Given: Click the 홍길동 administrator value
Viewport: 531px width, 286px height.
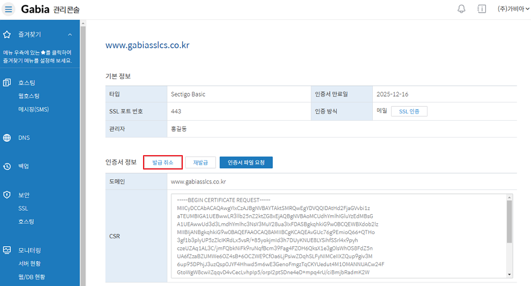Looking at the screenshot, I should coord(179,129).
